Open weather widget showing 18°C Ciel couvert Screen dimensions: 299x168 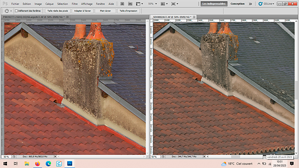(x=236, y=164)
